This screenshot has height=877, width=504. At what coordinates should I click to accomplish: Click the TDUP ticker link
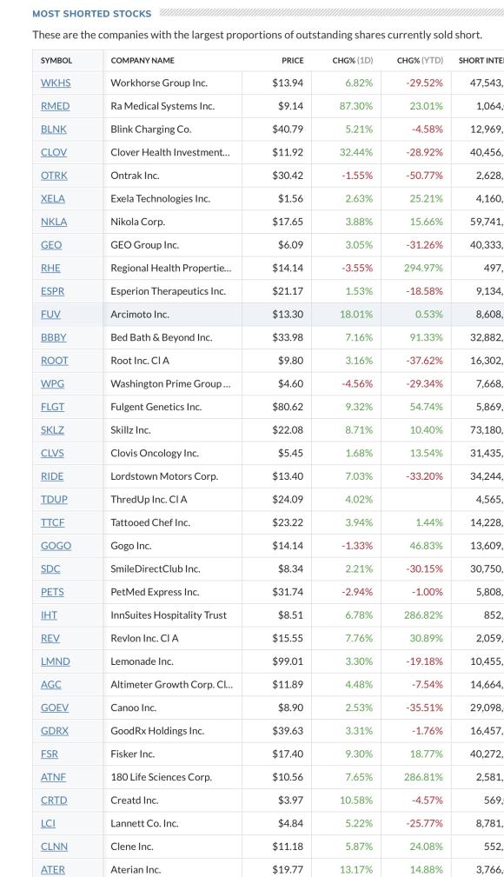point(54,500)
